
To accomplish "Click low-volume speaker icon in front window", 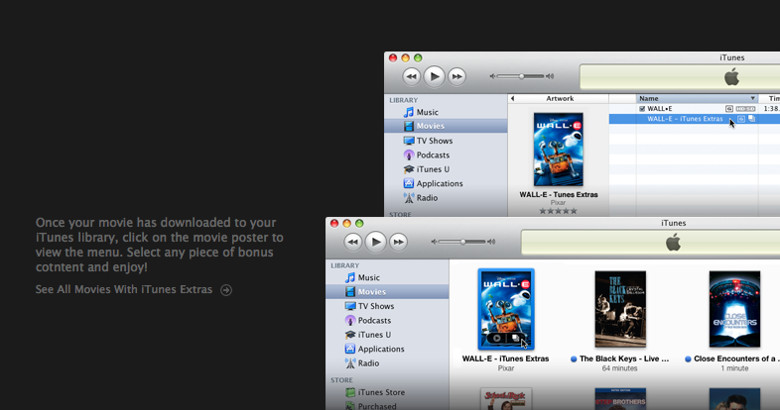I will (x=434, y=242).
